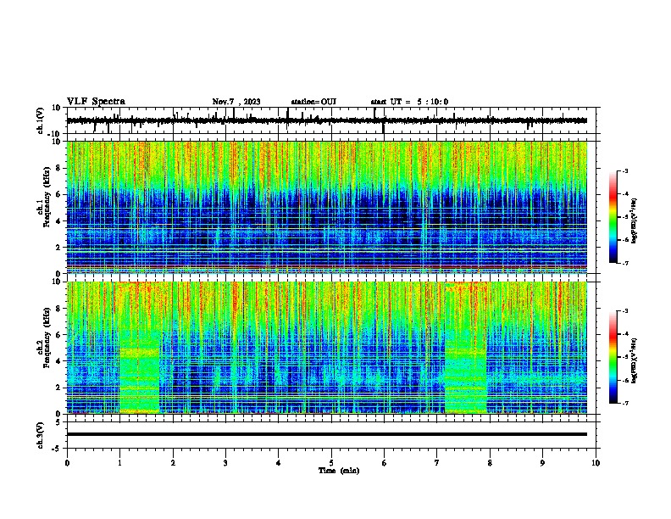Click the "5" tick on ch.3(V) axis

[x=58, y=421]
